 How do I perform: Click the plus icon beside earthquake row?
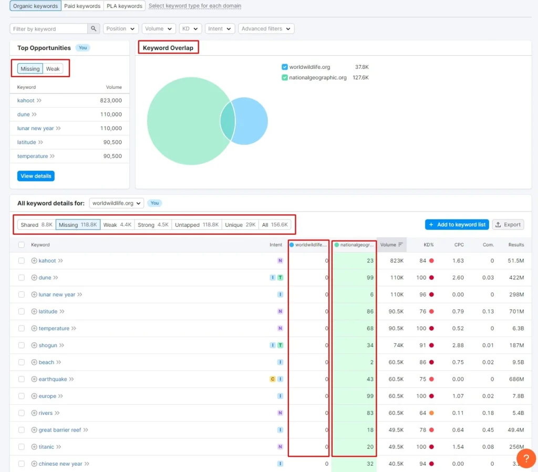click(x=34, y=379)
